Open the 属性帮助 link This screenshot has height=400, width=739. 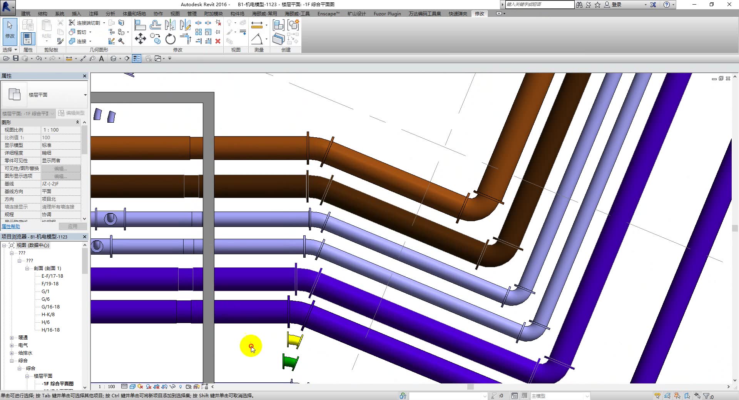(x=10, y=226)
